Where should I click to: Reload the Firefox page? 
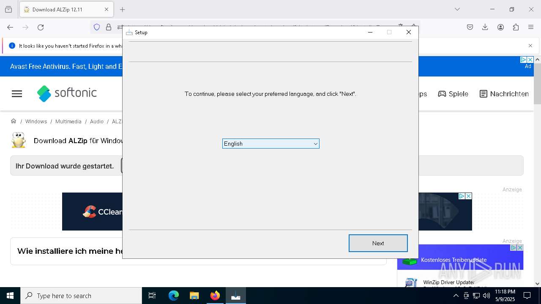[41, 27]
